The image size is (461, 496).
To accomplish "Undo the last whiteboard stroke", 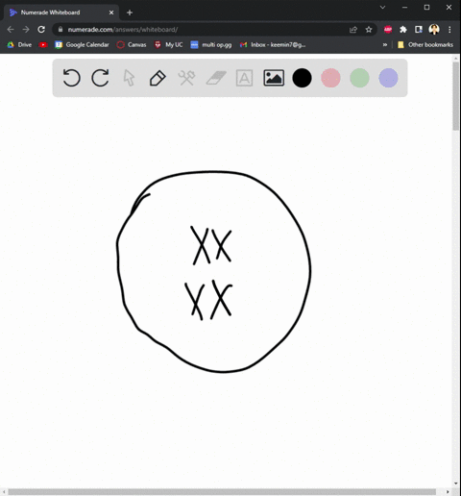I will 71,78.
